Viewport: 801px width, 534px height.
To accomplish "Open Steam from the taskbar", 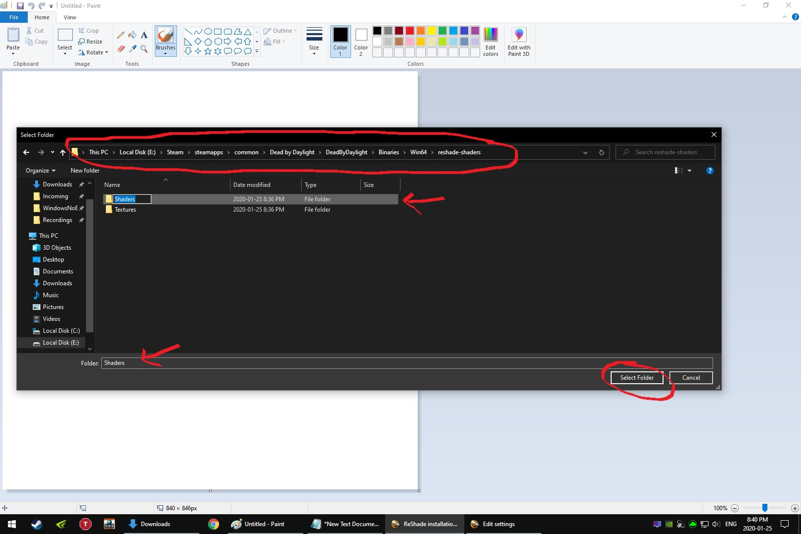I will point(37,524).
